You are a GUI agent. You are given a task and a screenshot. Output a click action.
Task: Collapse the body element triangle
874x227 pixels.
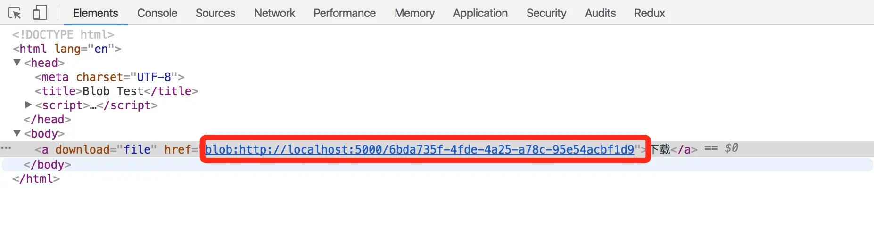click(17, 133)
